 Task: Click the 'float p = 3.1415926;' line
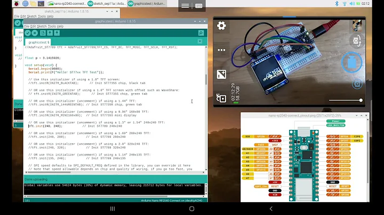(43, 58)
